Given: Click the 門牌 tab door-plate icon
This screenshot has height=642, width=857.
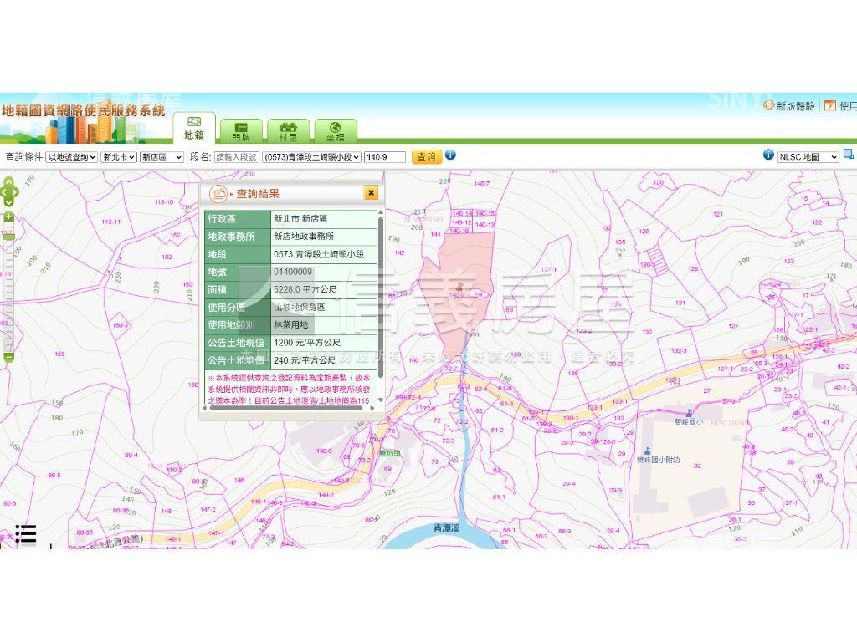Looking at the screenshot, I should coord(241,127).
